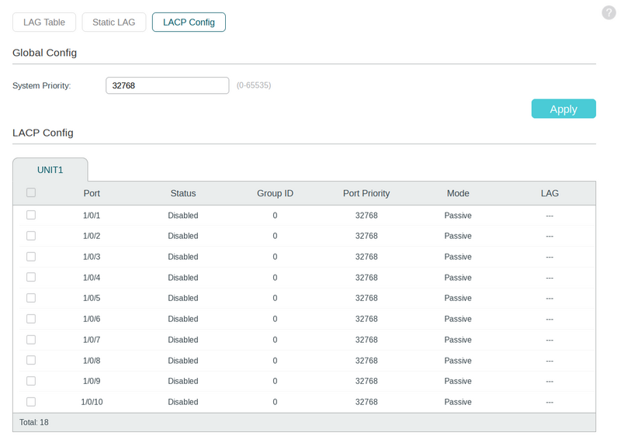Click port name 1/0/1
The image size is (621, 443).
coord(92,216)
